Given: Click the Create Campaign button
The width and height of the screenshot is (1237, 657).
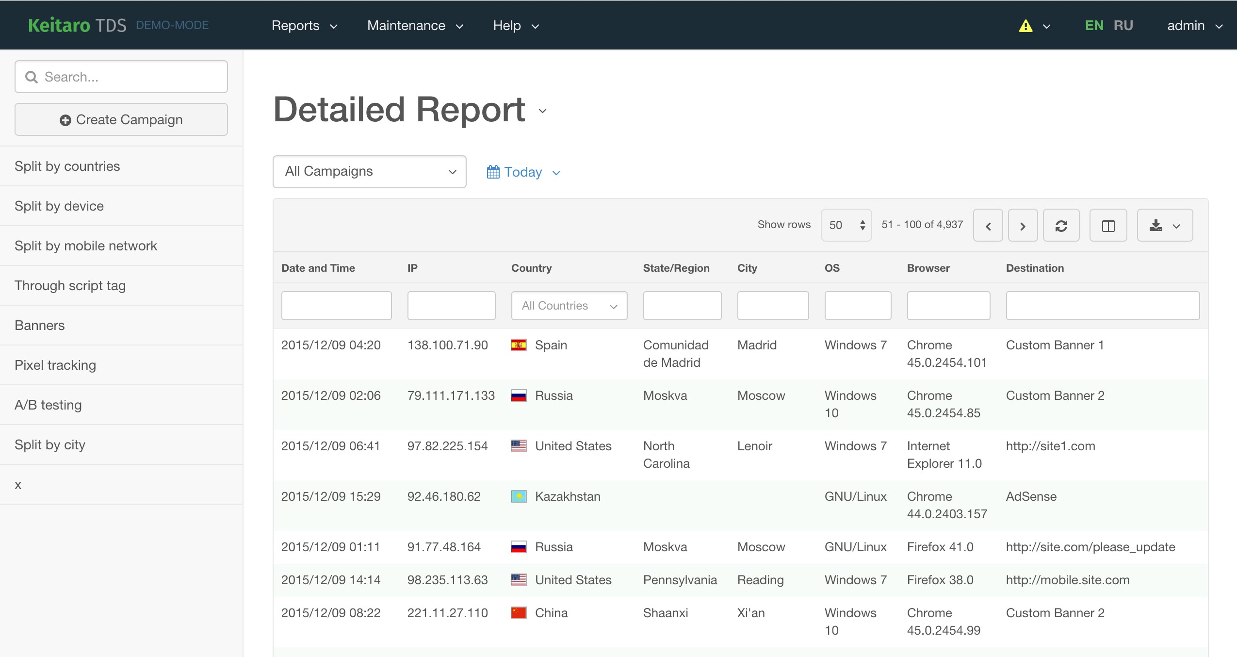Looking at the screenshot, I should (121, 119).
